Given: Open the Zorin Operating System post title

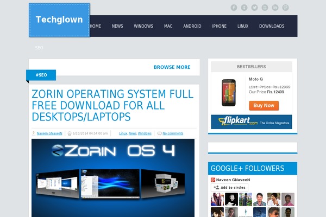Looking at the screenshot, I should 112,105.
